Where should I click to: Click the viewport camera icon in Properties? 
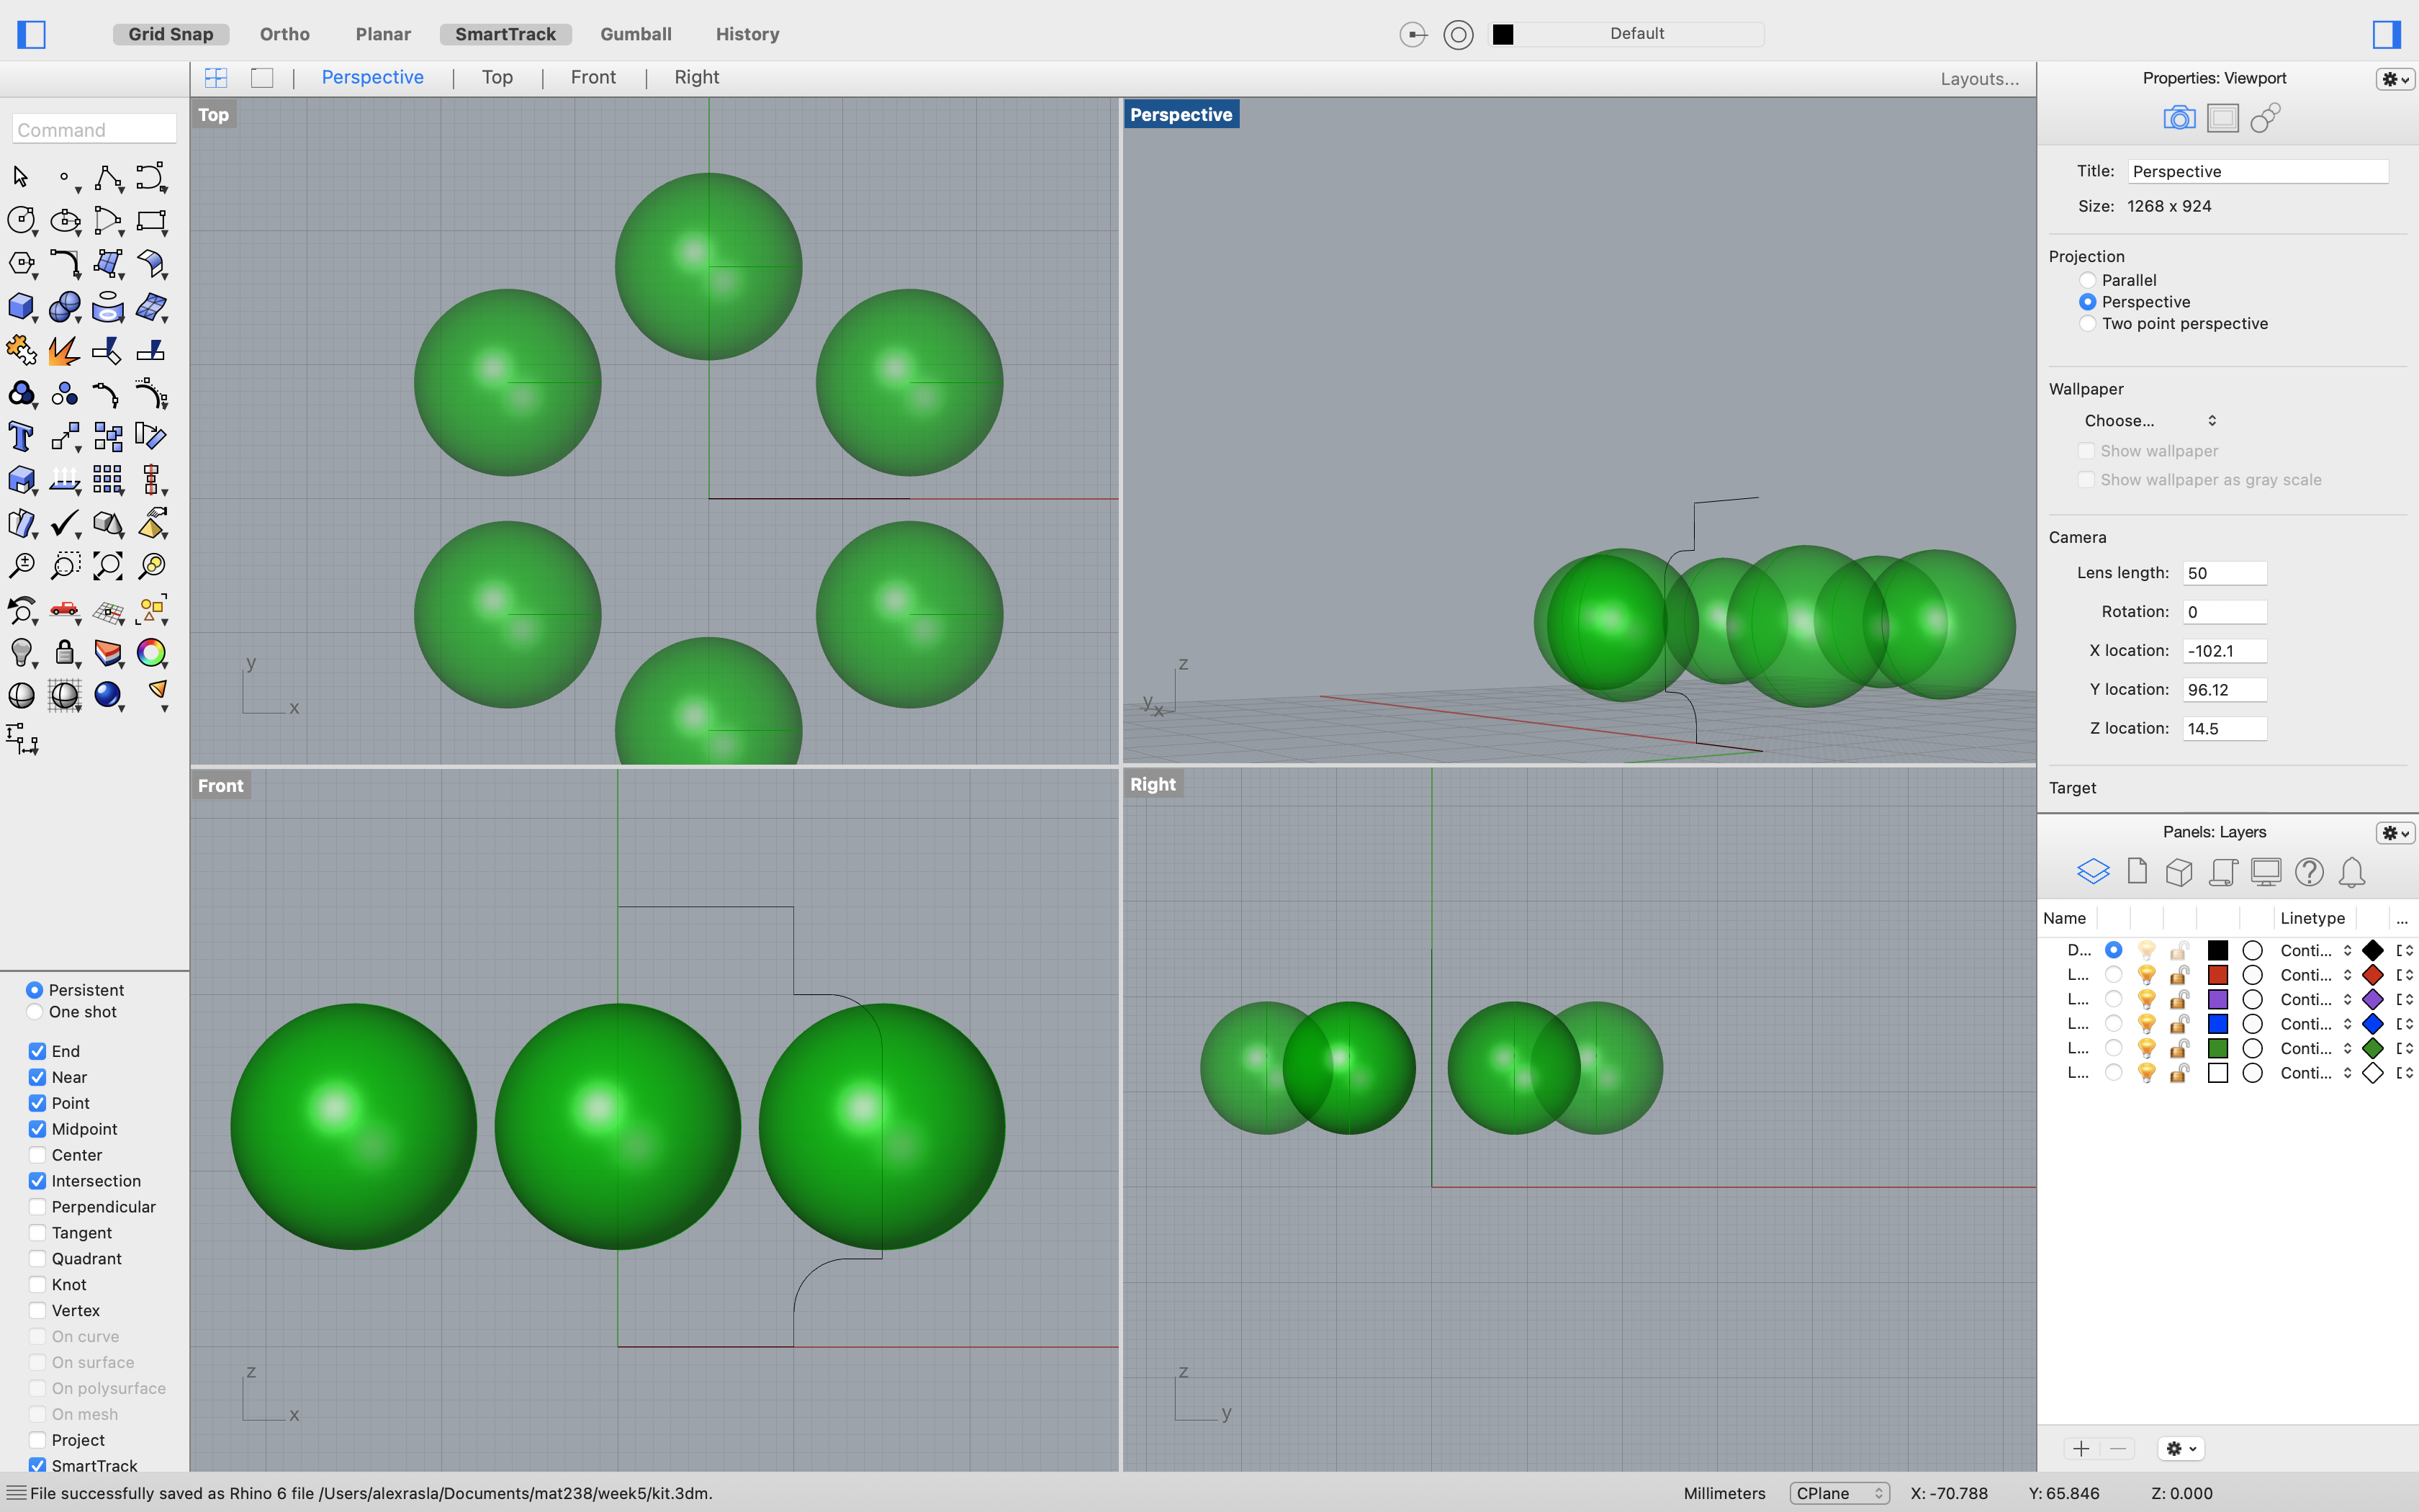coord(2178,117)
